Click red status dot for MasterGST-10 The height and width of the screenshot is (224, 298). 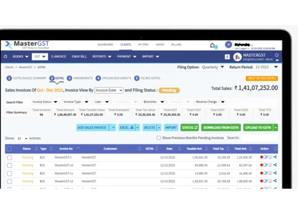click(x=262, y=165)
